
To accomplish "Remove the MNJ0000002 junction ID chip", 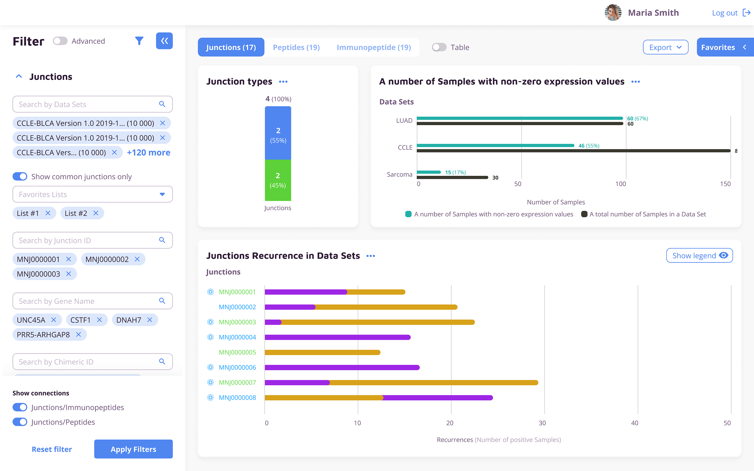I will (137, 259).
